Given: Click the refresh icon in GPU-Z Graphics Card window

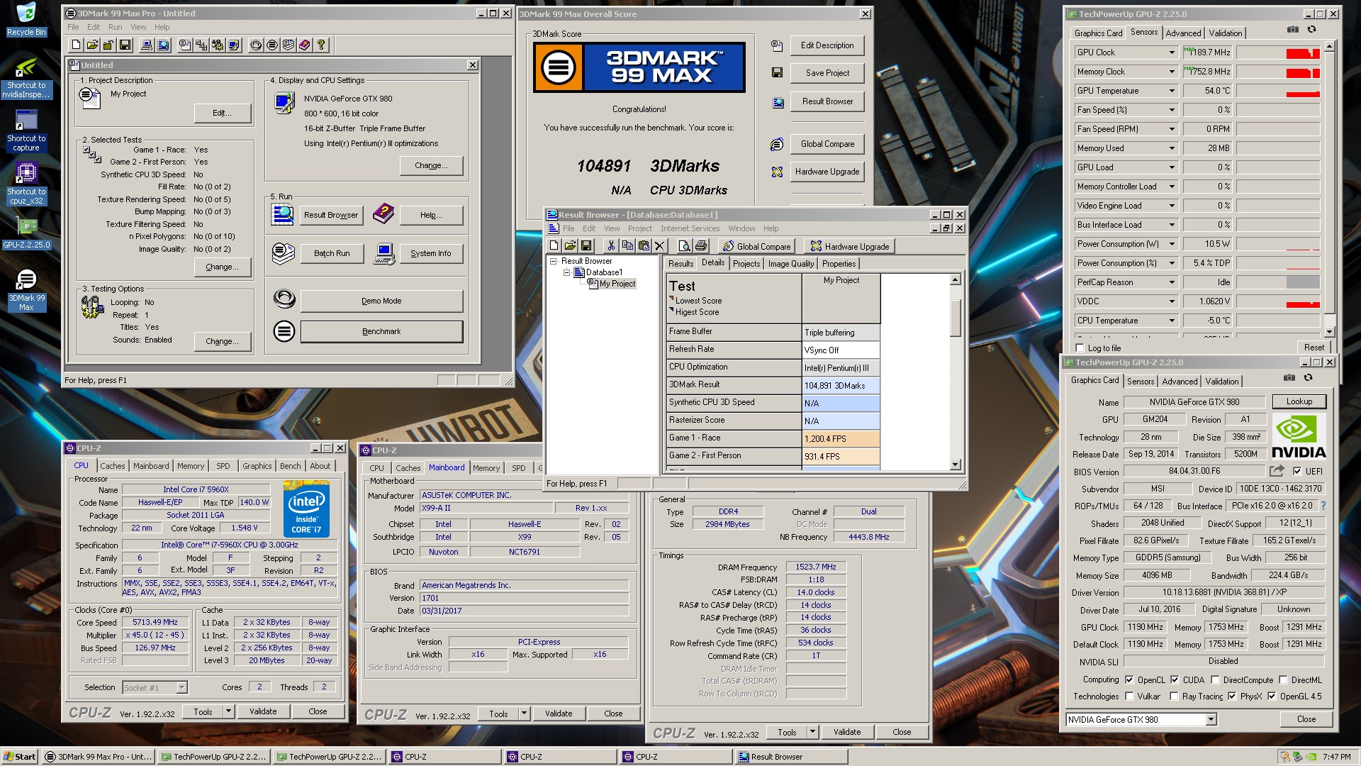Looking at the screenshot, I should (1308, 378).
